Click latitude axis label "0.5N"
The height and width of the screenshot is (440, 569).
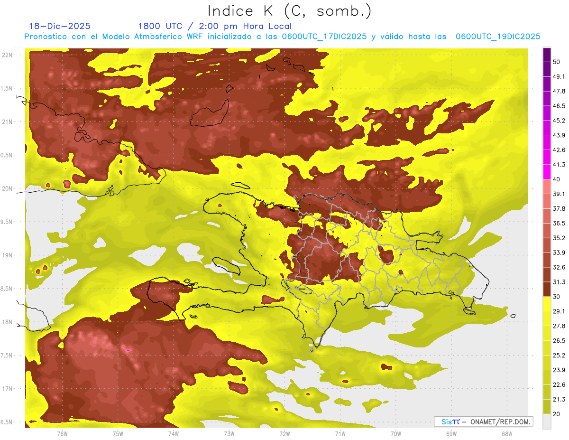pos(7,155)
